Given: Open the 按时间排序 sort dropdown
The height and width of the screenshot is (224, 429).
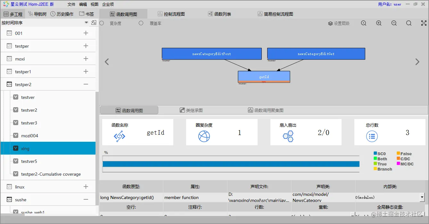Looking at the screenshot, I should click(x=86, y=22).
